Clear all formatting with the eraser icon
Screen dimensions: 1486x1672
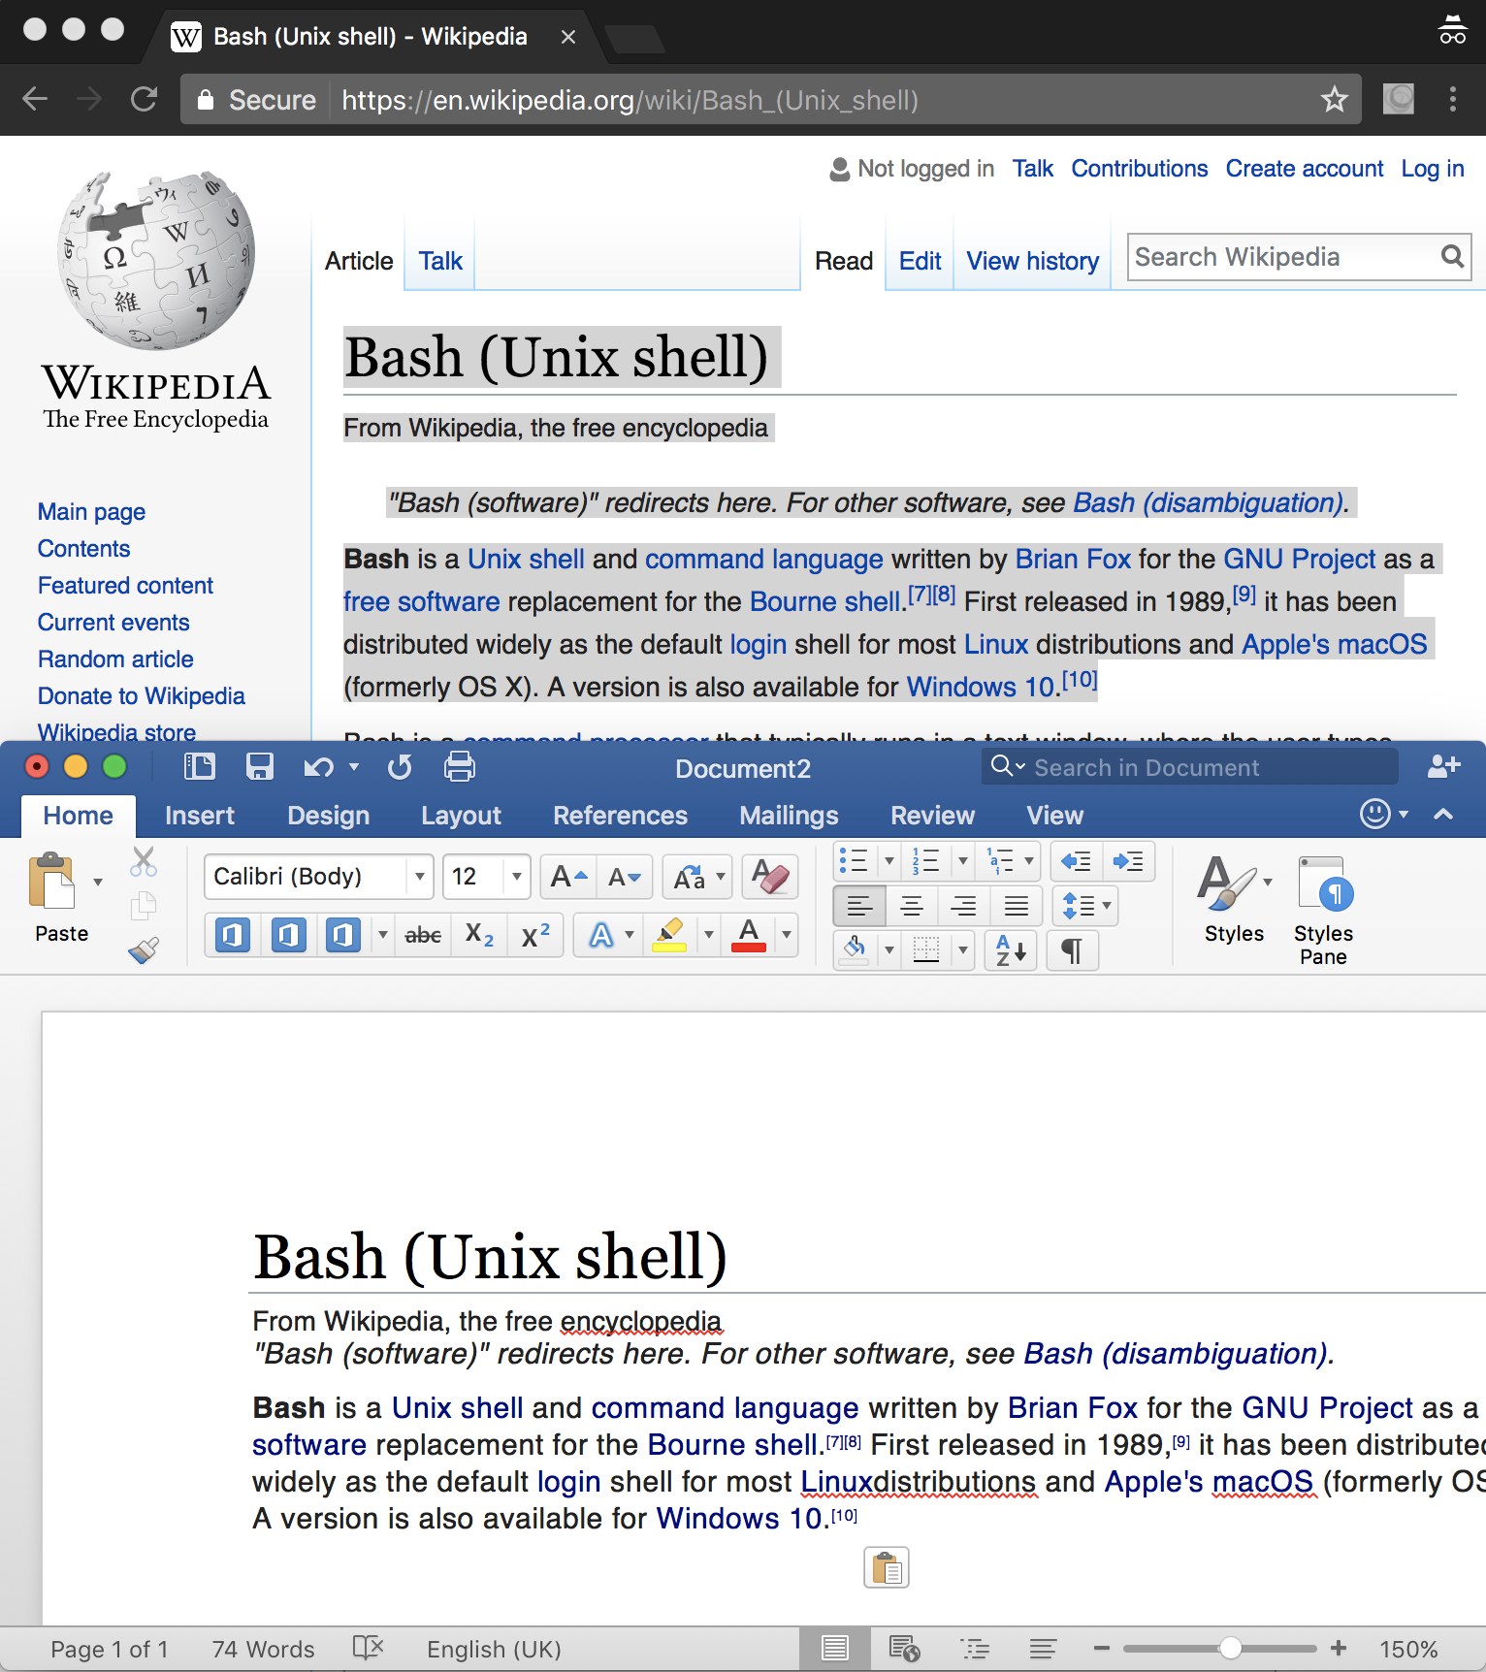[x=770, y=877]
